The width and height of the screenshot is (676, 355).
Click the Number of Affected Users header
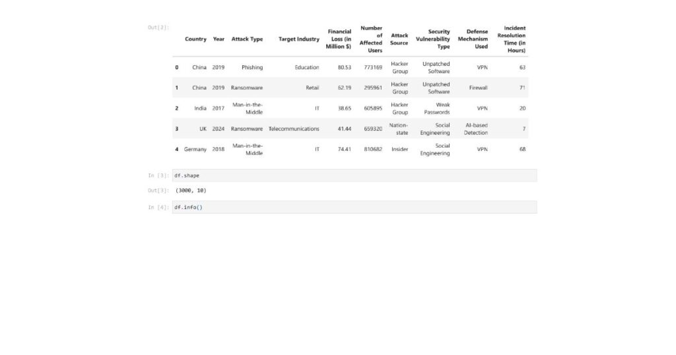371,40
